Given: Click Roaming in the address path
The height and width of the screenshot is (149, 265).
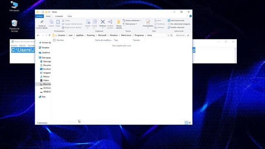Looking at the screenshot, I should pos(91,35).
